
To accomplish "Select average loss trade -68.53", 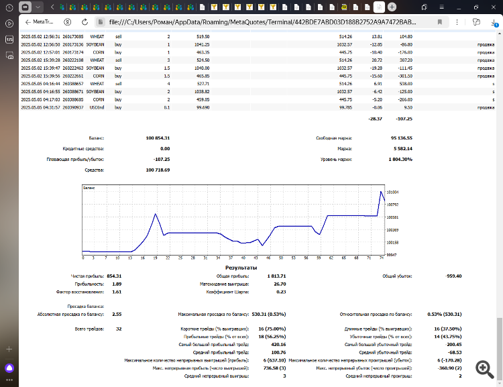I will [455, 352].
